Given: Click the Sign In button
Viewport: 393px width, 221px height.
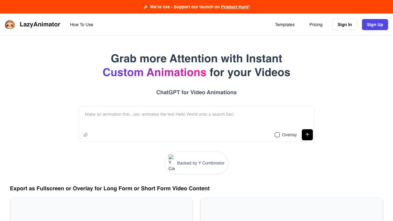Looking at the screenshot, I should point(344,25).
